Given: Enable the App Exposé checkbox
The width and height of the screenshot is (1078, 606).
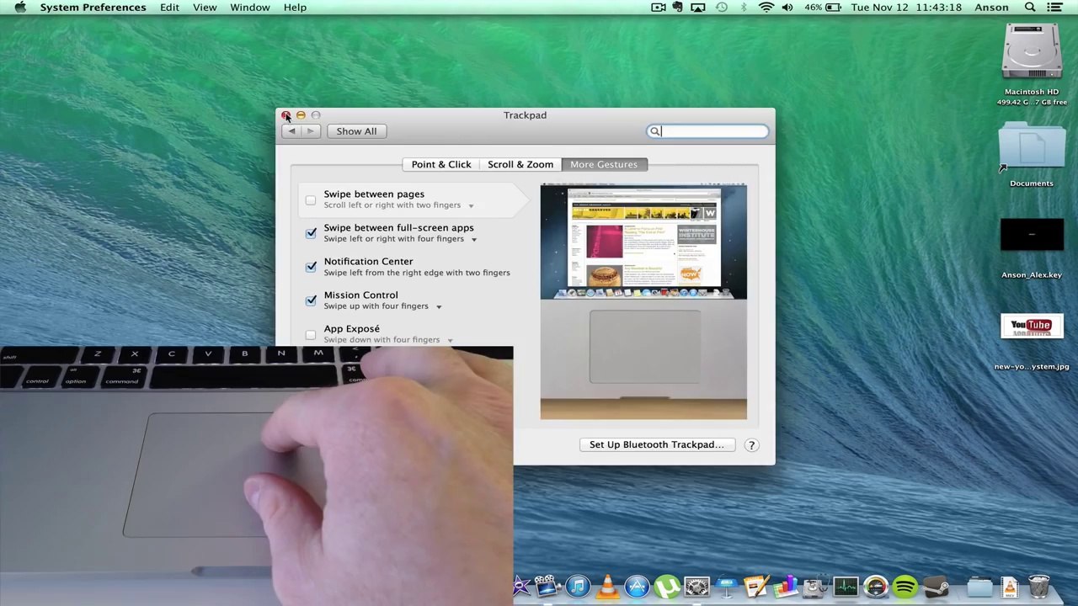Looking at the screenshot, I should point(311,335).
